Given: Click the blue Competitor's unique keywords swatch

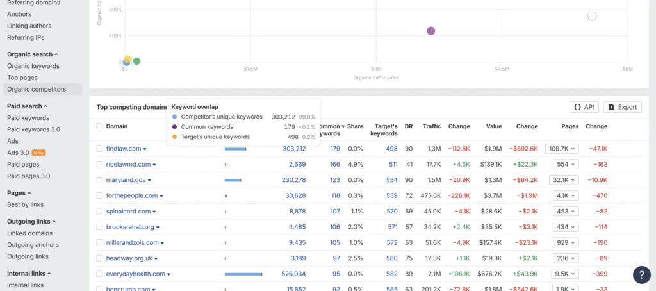Looking at the screenshot, I should (176, 117).
